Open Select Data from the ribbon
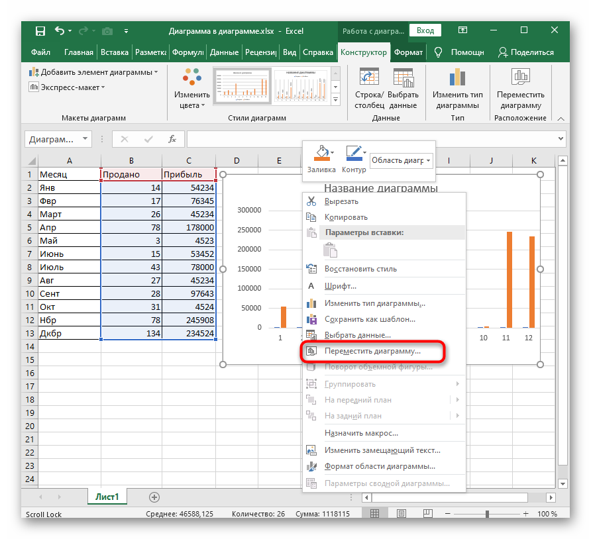 403,79
